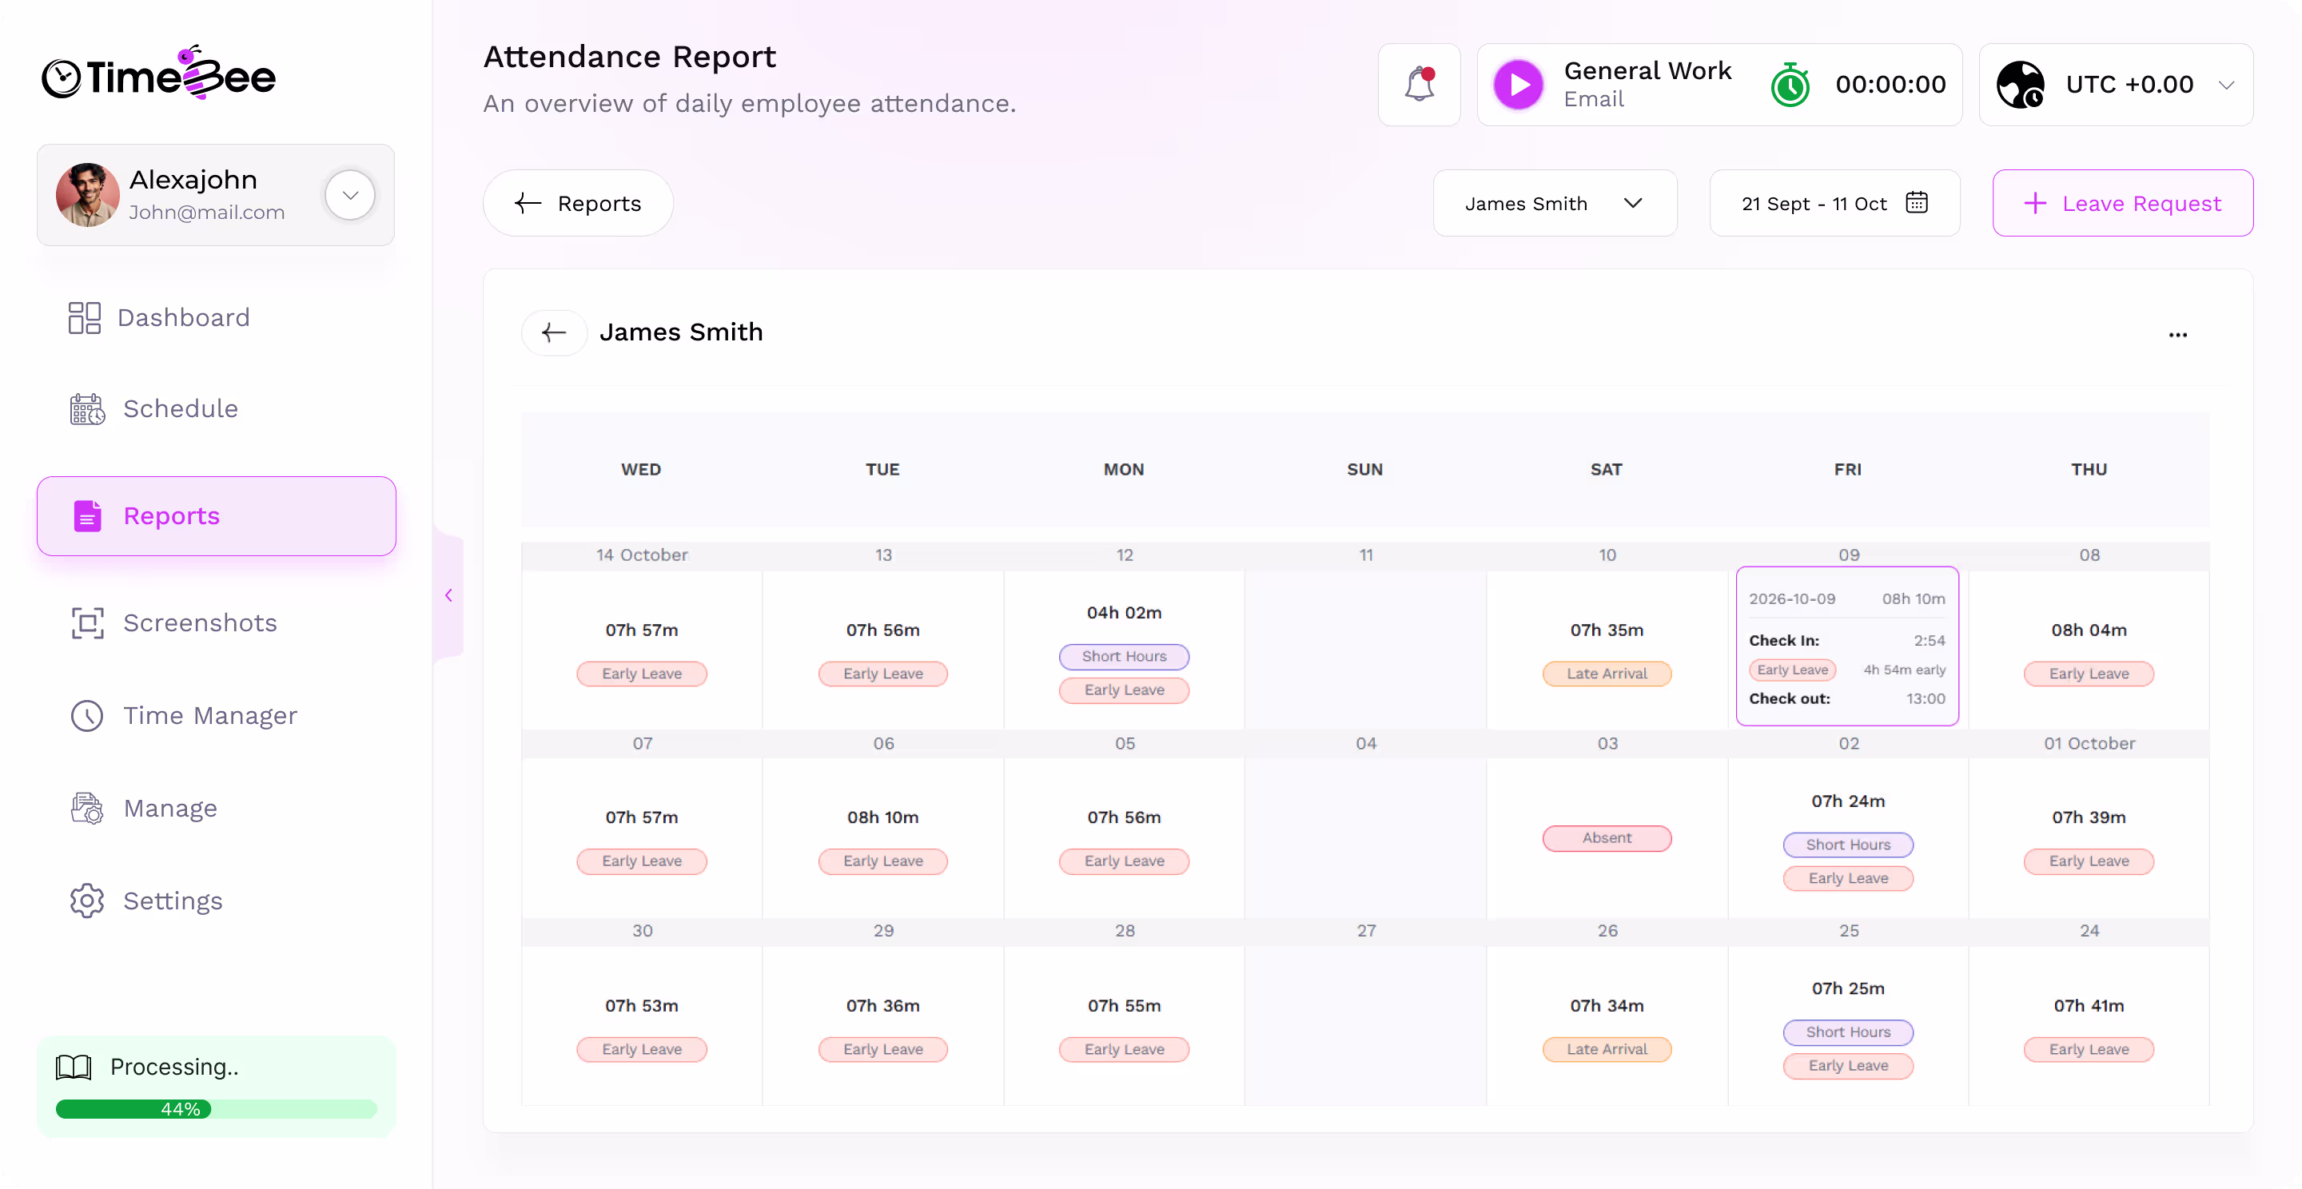Image resolution: width=2302 pixels, height=1189 pixels.
Task: Start the General Work timer play button
Action: 1519,85
